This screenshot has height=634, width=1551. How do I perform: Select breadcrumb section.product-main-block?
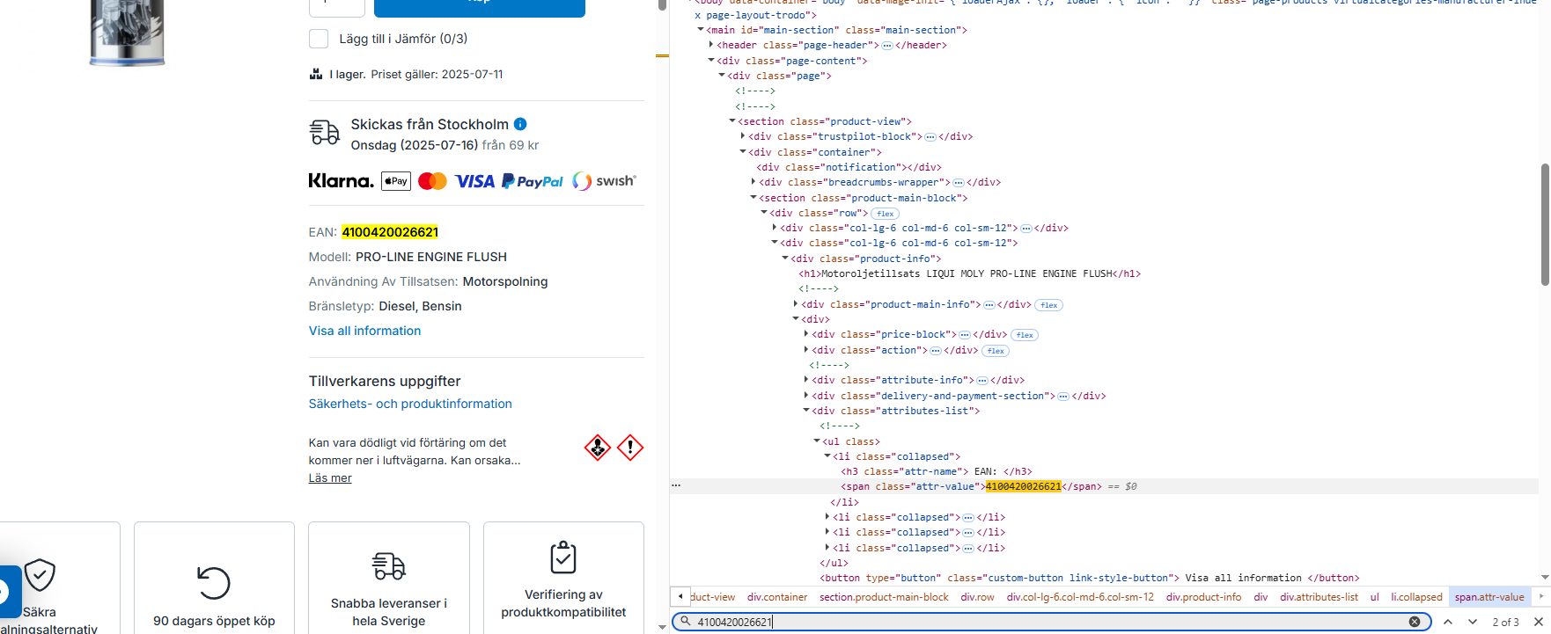click(884, 597)
